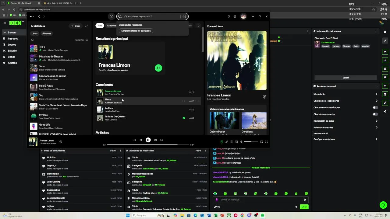Add playing track to liked in bottom bar
390x219 pixels.
tap(61, 142)
